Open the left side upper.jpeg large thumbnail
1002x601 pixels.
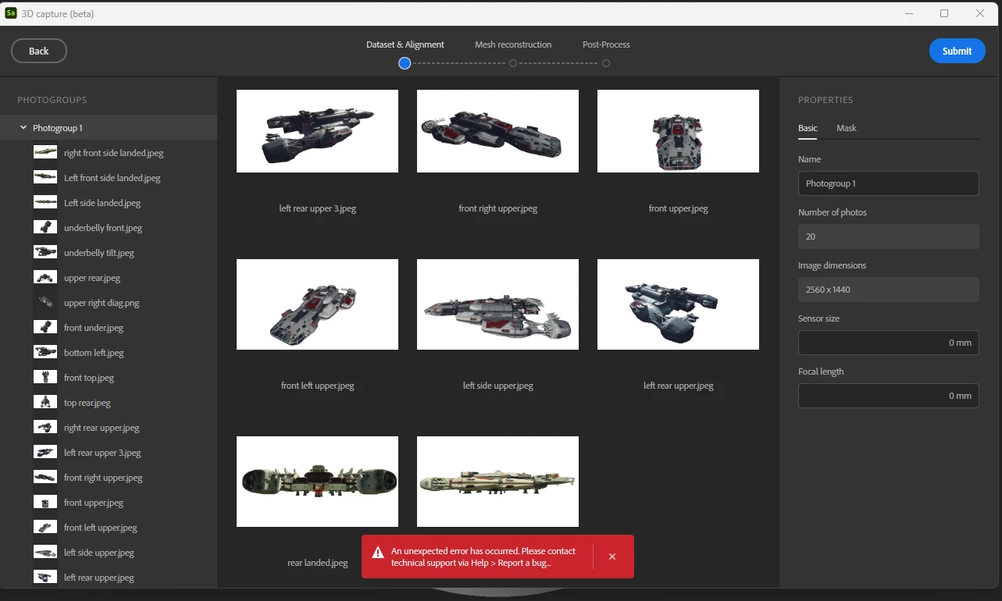pyautogui.click(x=497, y=304)
